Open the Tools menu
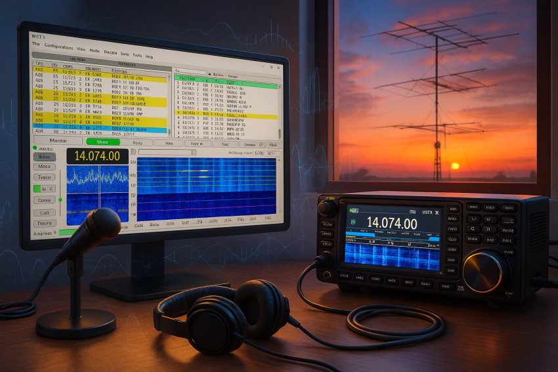The width and height of the screenshot is (558, 372). pyautogui.click(x=137, y=54)
